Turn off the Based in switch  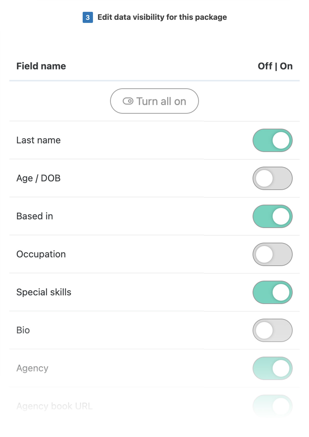click(x=272, y=216)
